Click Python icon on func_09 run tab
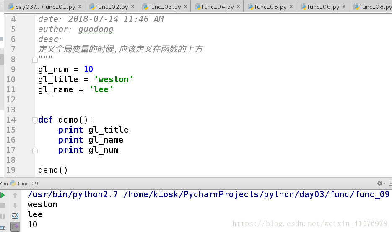392x232 pixels. click(x=13, y=183)
